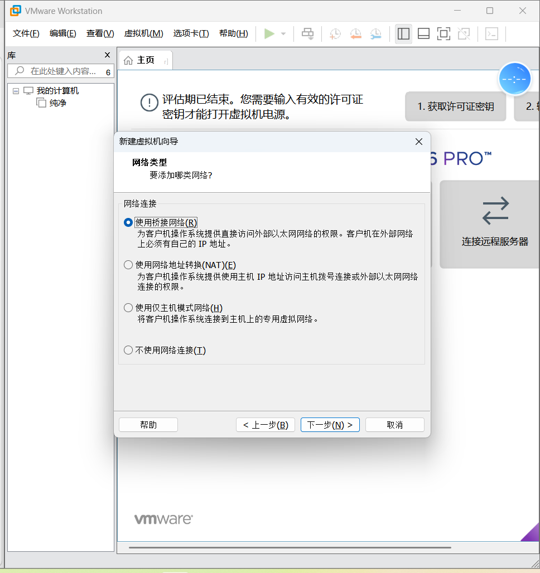Click the 我的计算机 tree label
540x573 pixels.
(x=57, y=91)
